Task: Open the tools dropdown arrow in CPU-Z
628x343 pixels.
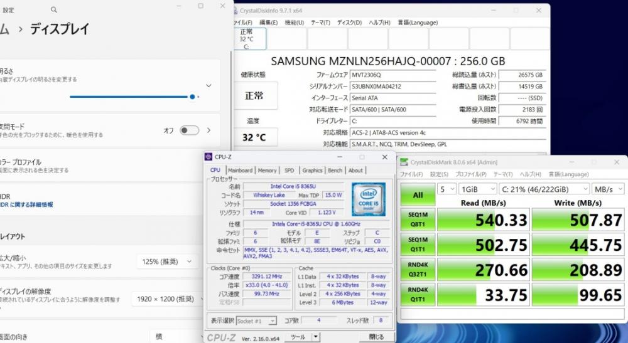Action: click(316, 337)
